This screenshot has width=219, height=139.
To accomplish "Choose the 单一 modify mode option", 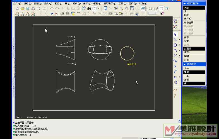I will [x=186, y=68].
